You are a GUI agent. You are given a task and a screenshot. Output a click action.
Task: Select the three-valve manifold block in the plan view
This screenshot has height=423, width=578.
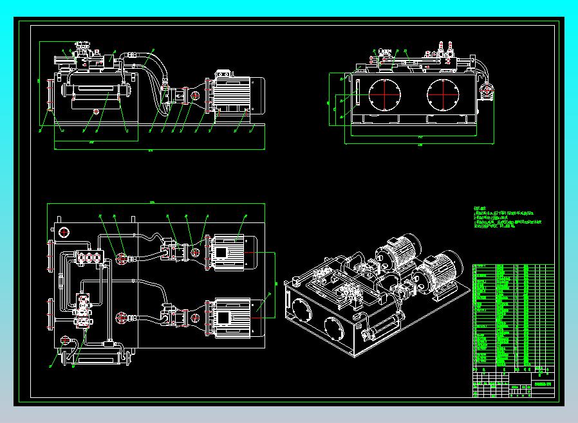click(x=89, y=257)
